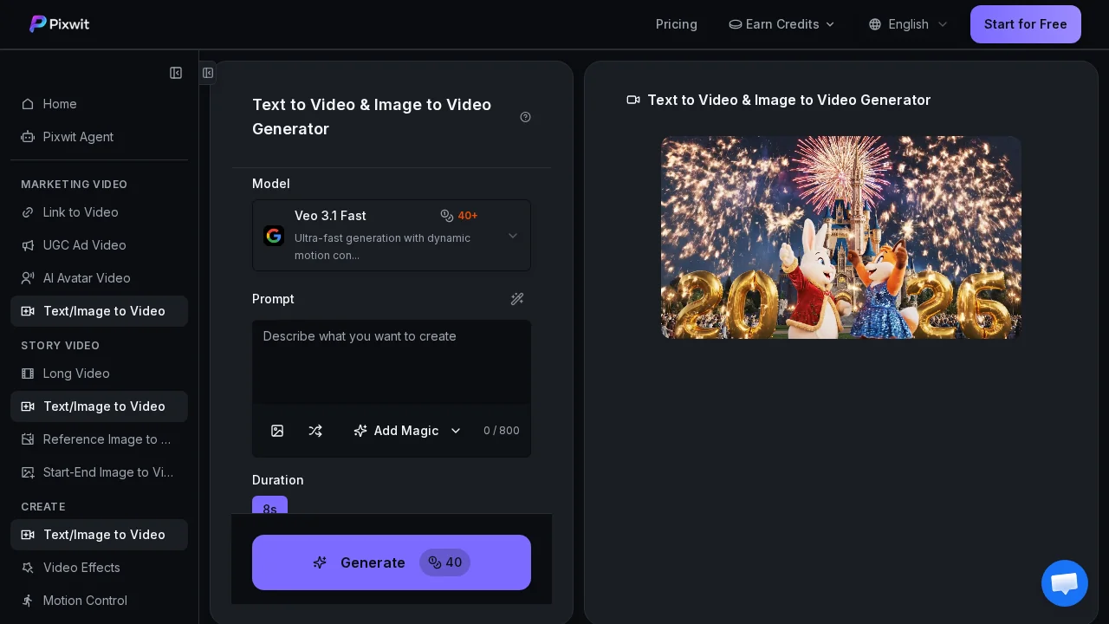Select Link to Video in the sidebar
1109x624 pixels.
(x=81, y=212)
